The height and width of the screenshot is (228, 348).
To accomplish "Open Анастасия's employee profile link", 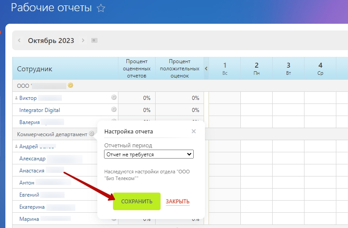I will 32,171.
